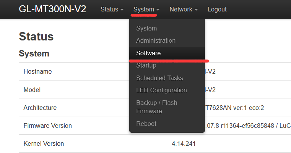Screen dimensions: 291x153
Task: Select the System entry in the open dropdown
Action: (x=146, y=28)
